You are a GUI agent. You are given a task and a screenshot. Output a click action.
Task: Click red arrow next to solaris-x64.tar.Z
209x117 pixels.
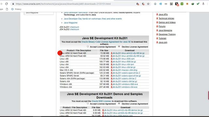coord(112,79)
